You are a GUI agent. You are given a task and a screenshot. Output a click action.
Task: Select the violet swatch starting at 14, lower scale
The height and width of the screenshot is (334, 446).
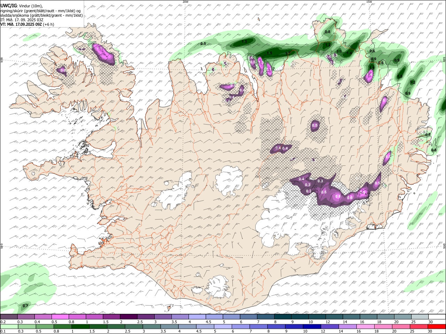347,327
